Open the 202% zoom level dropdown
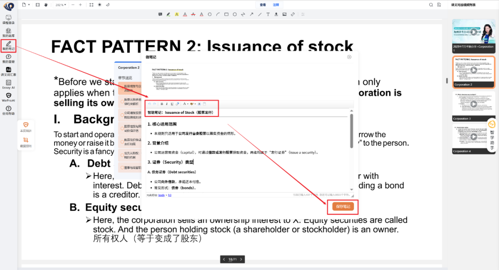This screenshot has height=270, width=499. [x=61, y=5]
